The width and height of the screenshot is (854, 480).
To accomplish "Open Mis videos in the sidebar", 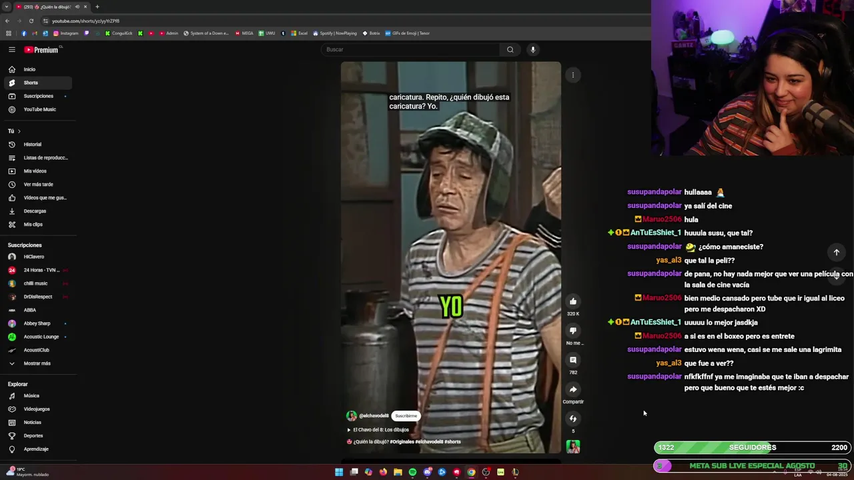I will [x=37, y=171].
